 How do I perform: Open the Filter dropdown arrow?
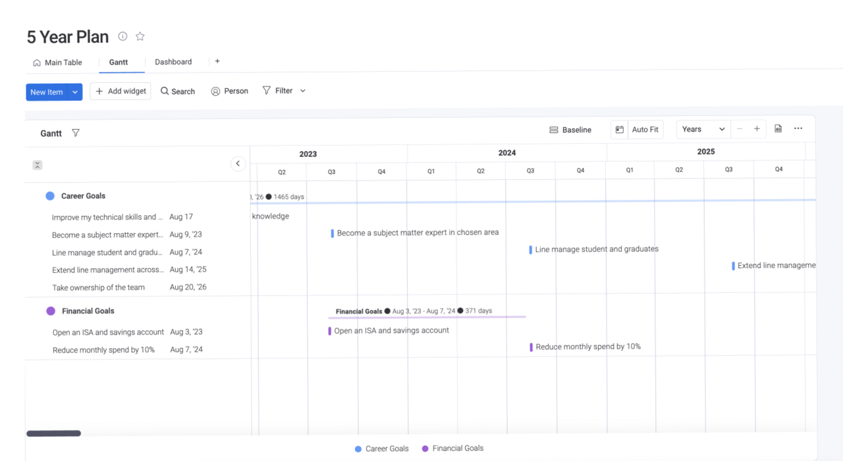coord(303,91)
